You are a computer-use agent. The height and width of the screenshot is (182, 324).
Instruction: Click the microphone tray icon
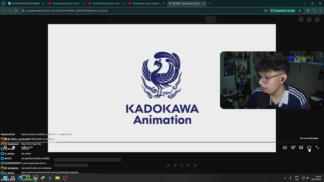[x=291, y=178]
